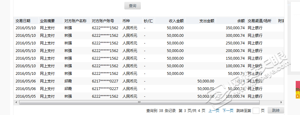
Task: Click the 币种 column header
Action: click(126, 21)
